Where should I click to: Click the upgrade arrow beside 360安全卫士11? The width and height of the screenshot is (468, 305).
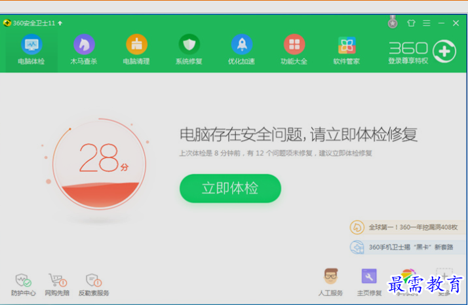(x=60, y=23)
